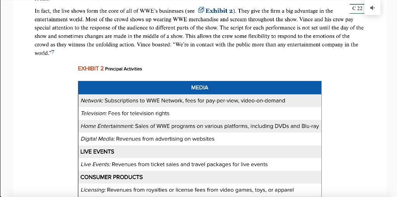397x197 pixels.
Task: Click the orange EXHIBIT 2 heading
Action: (91, 69)
